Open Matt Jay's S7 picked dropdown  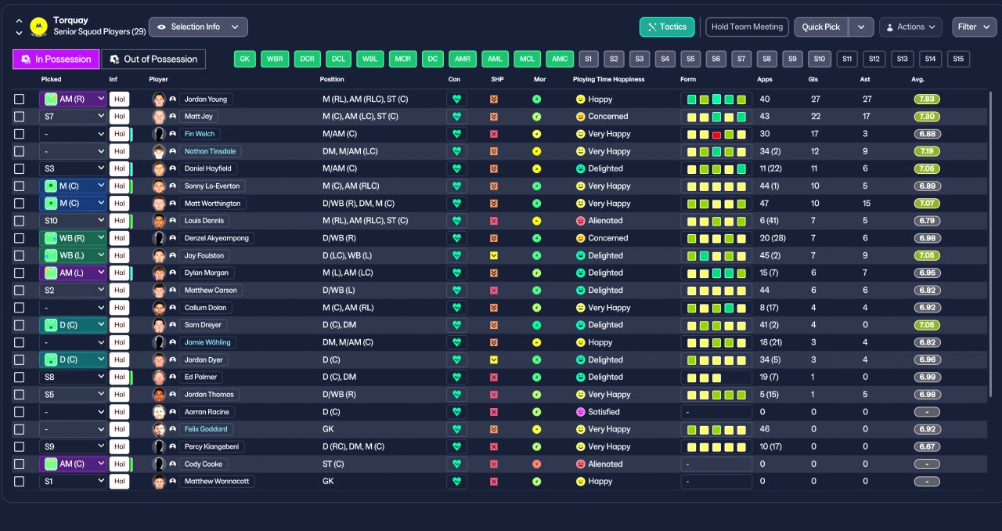click(x=73, y=117)
